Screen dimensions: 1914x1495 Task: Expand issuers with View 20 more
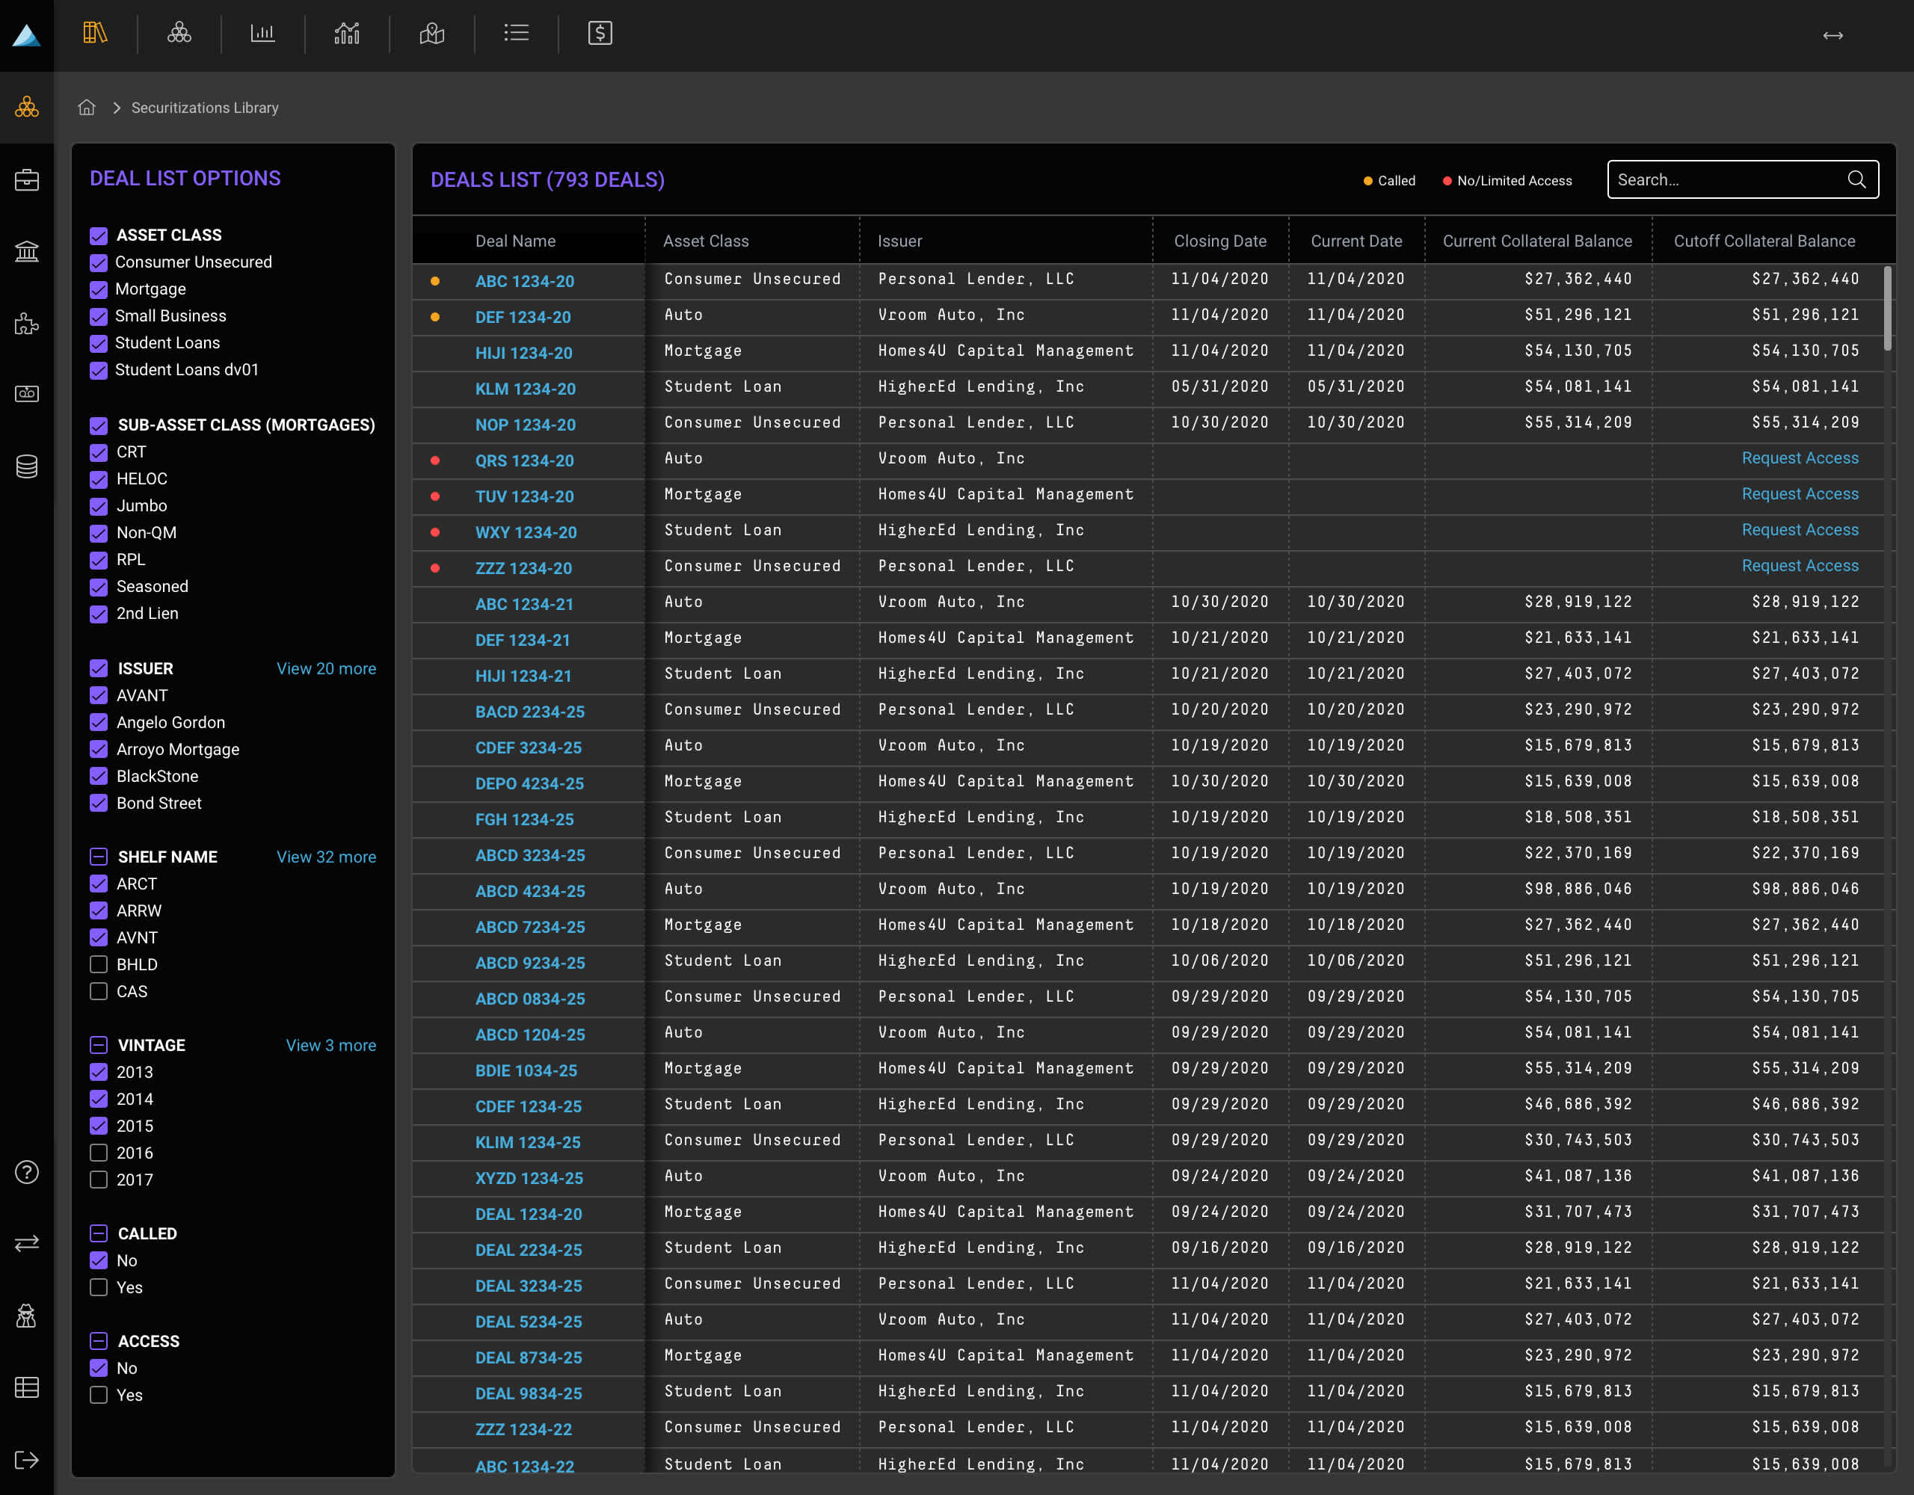326,668
